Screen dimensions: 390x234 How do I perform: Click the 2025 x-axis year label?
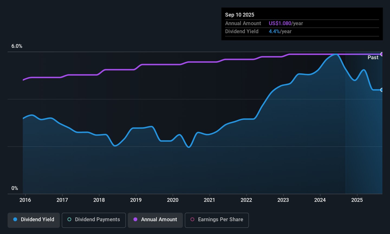(x=357, y=200)
